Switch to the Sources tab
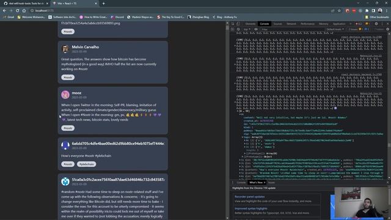The height and width of the screenshot is (220, 391). (x=277, y=24)
